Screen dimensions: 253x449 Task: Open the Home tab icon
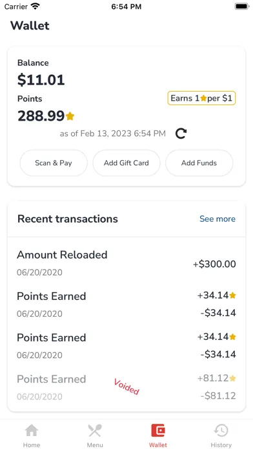coord(32,431)
